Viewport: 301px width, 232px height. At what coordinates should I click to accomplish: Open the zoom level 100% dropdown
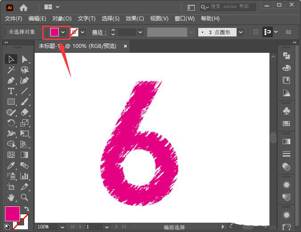62,227
